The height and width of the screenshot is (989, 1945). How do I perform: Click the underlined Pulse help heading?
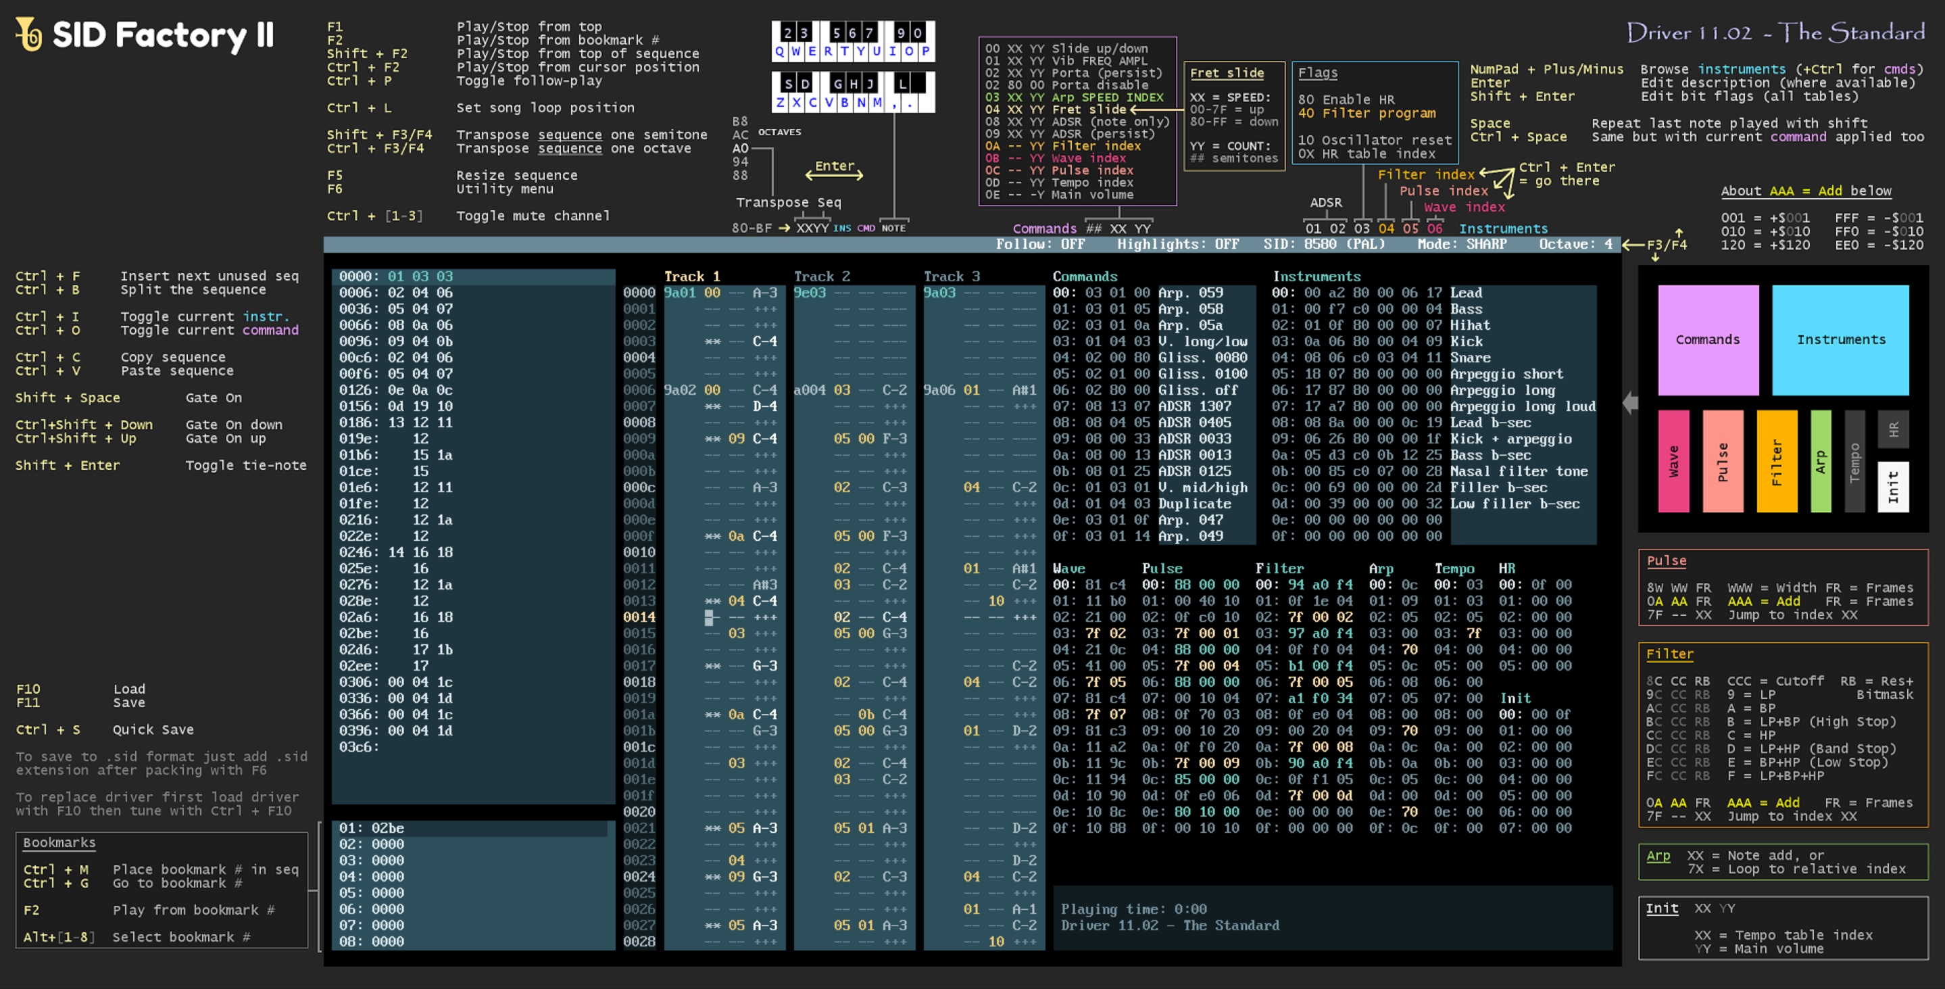(x=1667, y=560)
